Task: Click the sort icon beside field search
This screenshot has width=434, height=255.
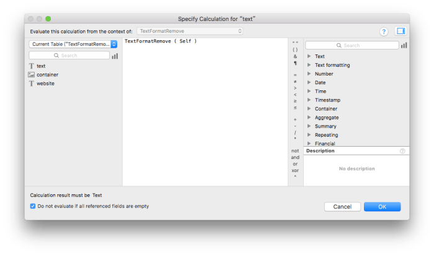Action: click(115, 56)
